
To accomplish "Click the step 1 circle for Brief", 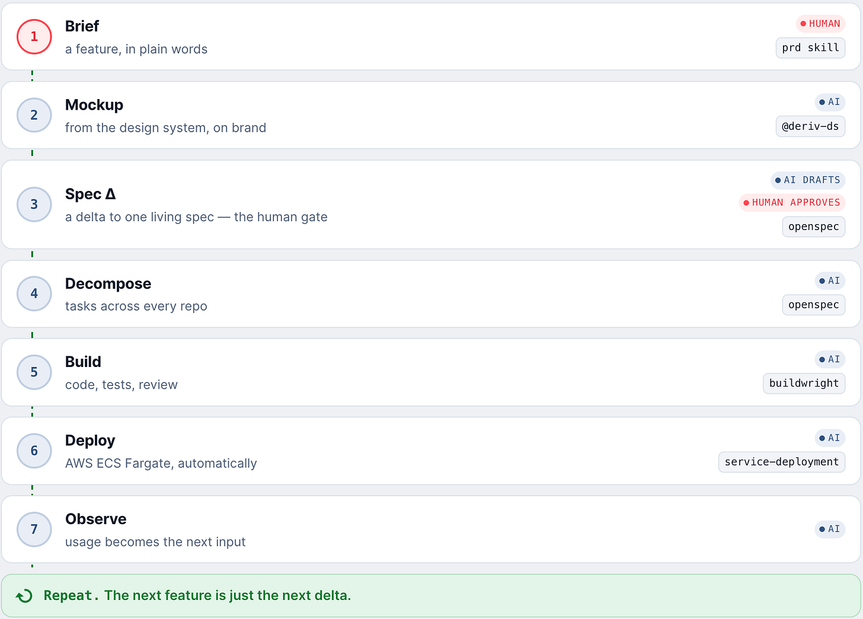I will click(x=34, y=37).
